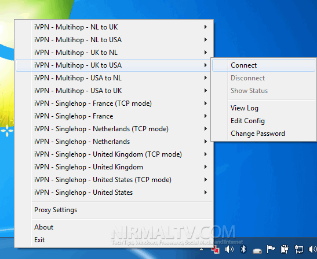Image resolution: width=317 pixels, height=259 pixels.
Task: Click the greyed-out Disconnect submenu item
Action: (x=264, y=78)
